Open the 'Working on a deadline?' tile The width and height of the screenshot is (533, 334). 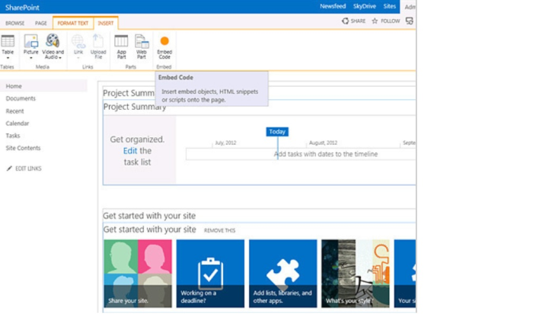[210, 274]
